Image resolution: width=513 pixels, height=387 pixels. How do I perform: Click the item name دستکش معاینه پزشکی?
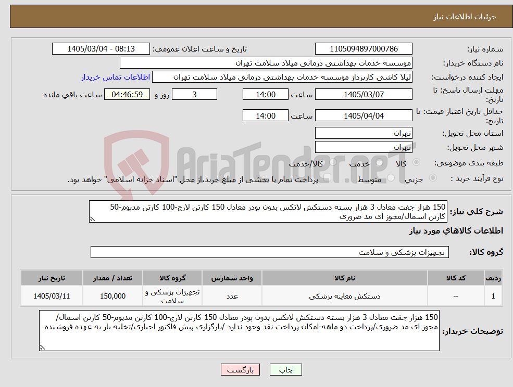[x=344, y=296]
